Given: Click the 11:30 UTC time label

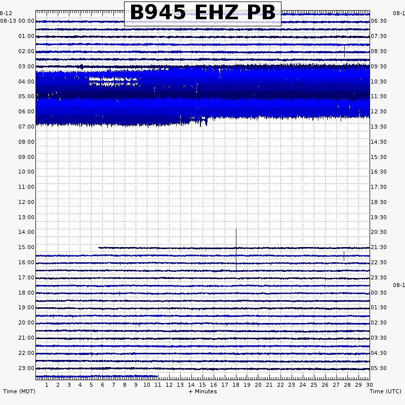Looking at the screenshot, I should 379,96.
